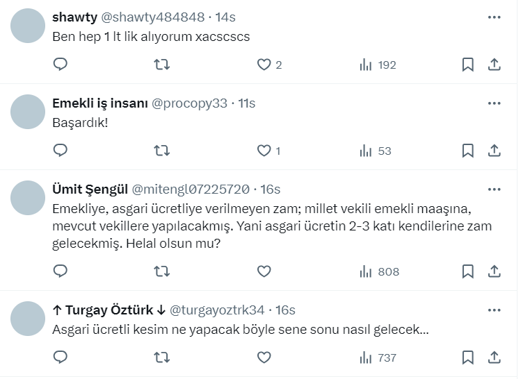521x379 pixels.
Task: Bookmark the "Başardık!" tweet
Action: (x=468, y=151)
